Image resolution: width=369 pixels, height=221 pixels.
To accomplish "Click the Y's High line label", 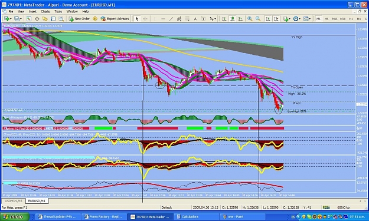I will point(297,37).
